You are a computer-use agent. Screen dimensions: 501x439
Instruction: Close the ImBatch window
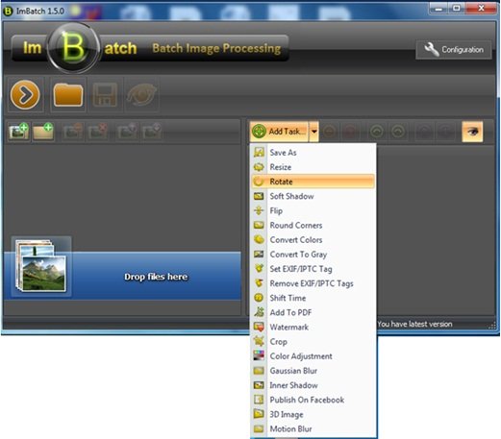[x=481, y=9]
